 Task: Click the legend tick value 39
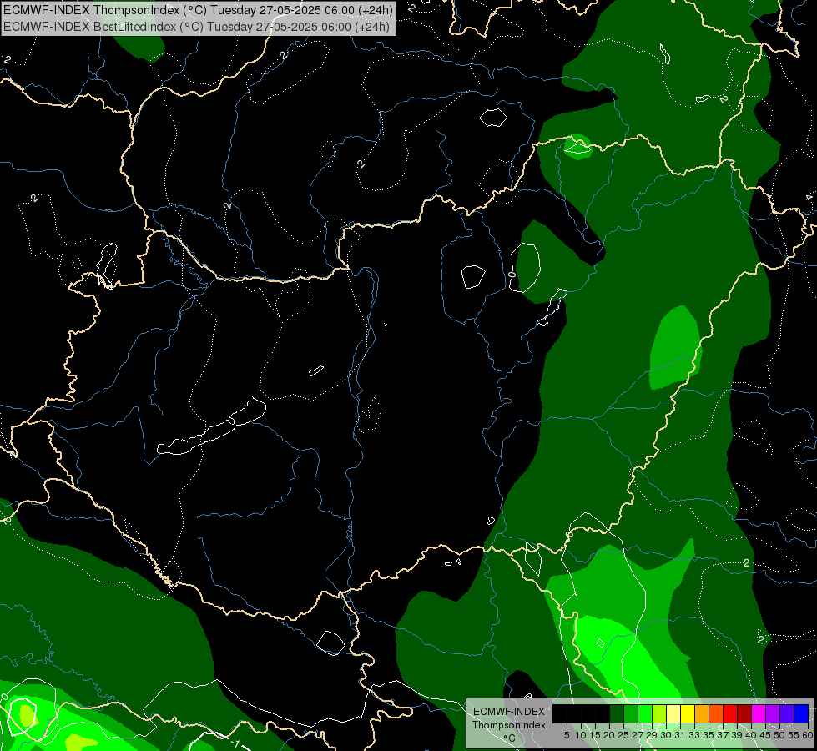(737, 735)
